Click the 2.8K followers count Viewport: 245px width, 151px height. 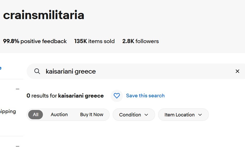[x=141, y=41]
